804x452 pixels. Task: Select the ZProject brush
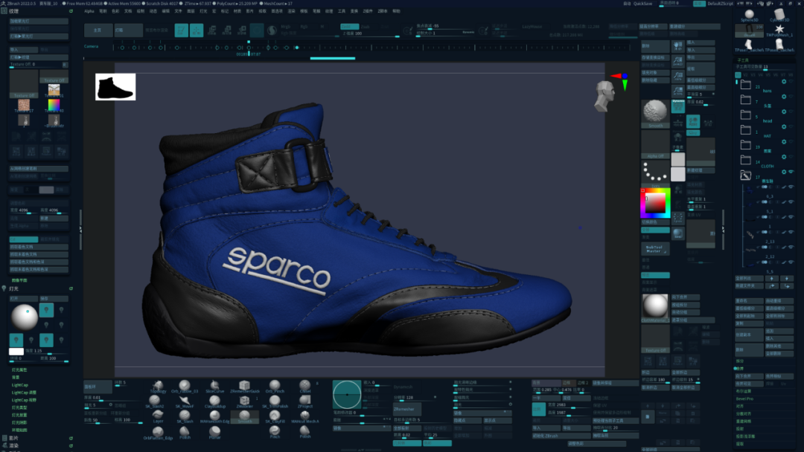(x=305, y=401)
